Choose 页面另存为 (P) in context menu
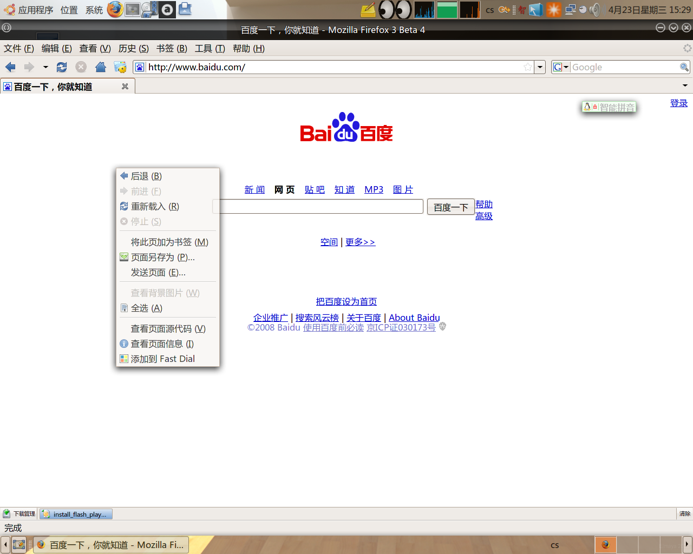This screenshot has height=554, width=693. pyautogui.click(x=168, y=258)
